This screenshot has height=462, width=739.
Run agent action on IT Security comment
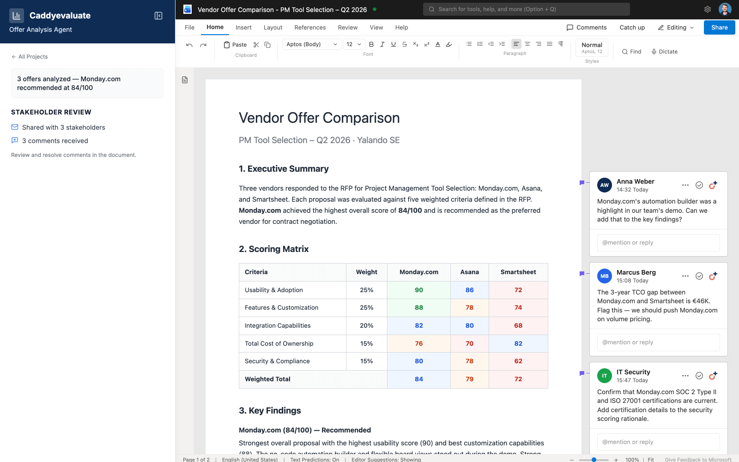point(713,376)
